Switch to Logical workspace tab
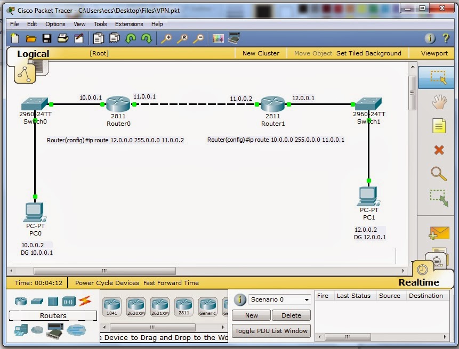The width and height of the screenshot is (459, 349). click(x=33, y=54)
